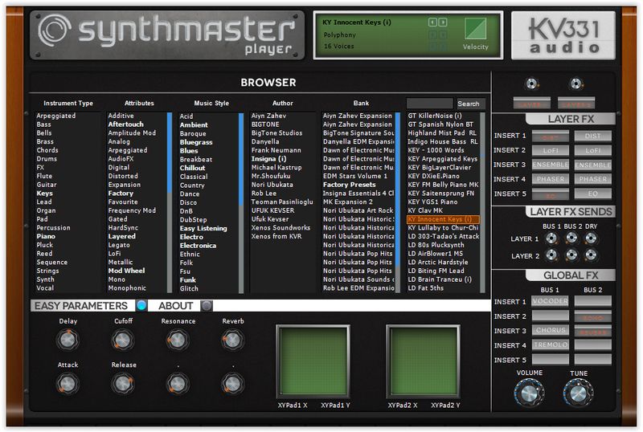Click Layer 1 BUS 2 send knob
The height and width of the screenshot is (432, 643).
(x=571, y=238)
